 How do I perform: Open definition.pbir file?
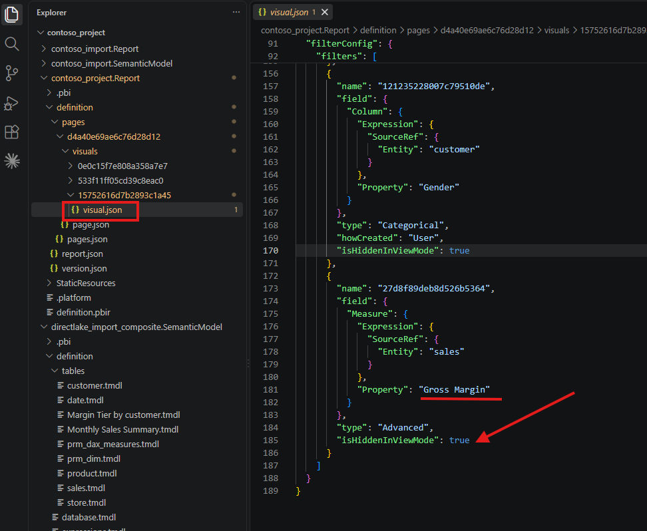point(83,312)
